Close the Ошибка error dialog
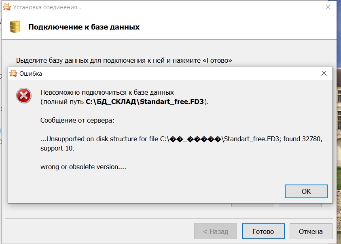 [324, 73]
